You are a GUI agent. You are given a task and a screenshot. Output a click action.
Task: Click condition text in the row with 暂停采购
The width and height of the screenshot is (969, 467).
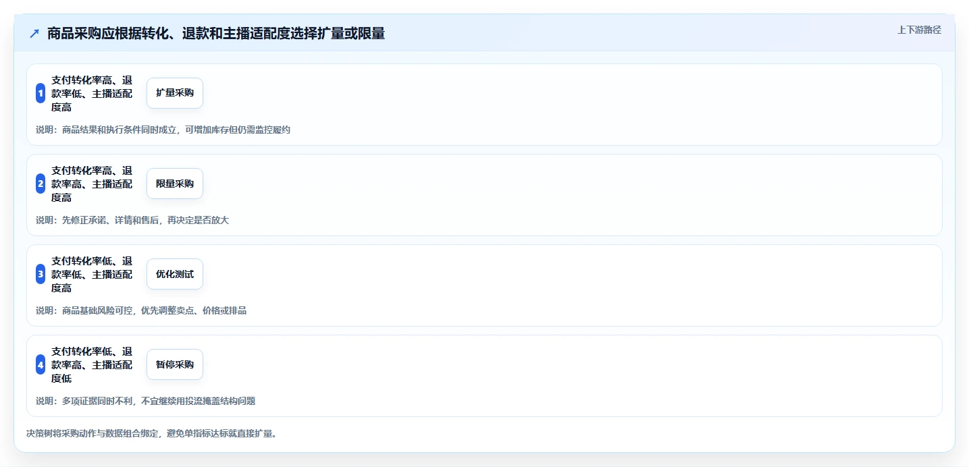[x=93, y=364]
